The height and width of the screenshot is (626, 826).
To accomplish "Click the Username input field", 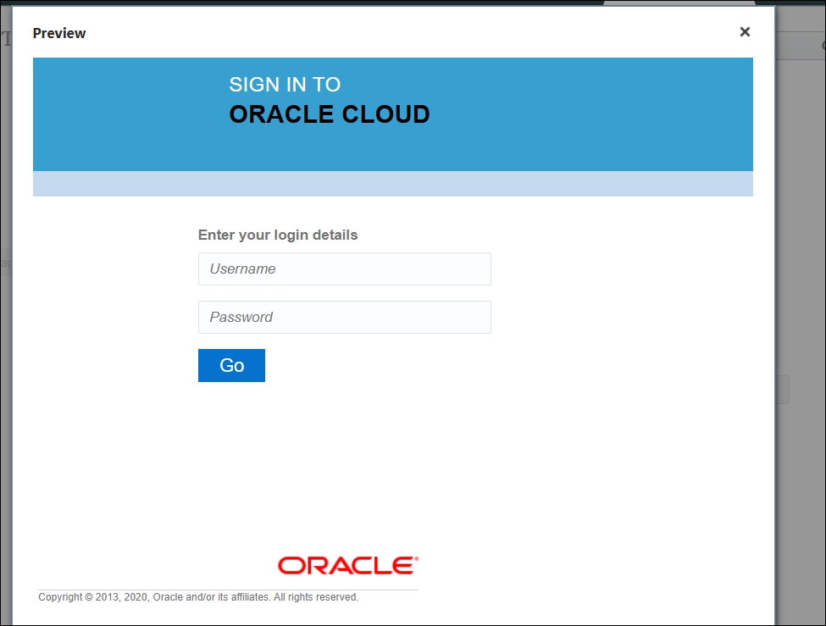I will (x=345, y=269).
